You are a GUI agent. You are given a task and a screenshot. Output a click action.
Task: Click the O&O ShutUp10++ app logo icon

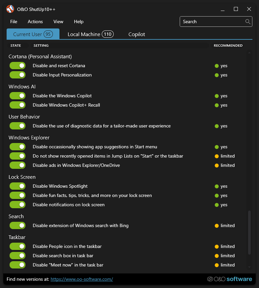click(x=10, y=9)
